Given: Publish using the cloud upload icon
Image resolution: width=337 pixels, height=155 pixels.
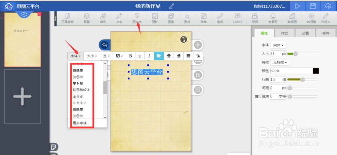Looking at the screenshot, I should tap(328, 6).
